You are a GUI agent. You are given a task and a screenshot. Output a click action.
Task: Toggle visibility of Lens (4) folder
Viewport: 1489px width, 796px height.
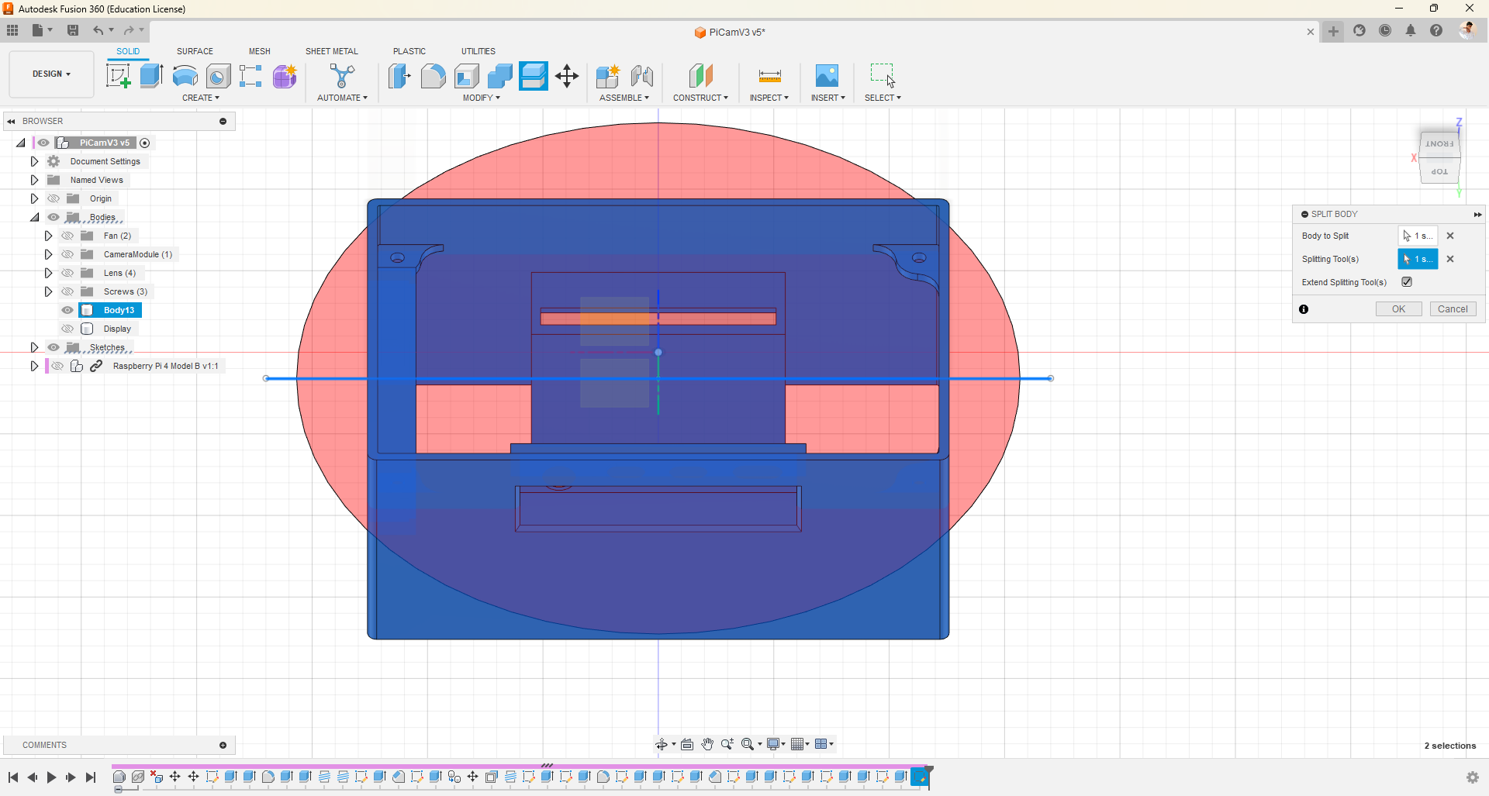[67, 273]
